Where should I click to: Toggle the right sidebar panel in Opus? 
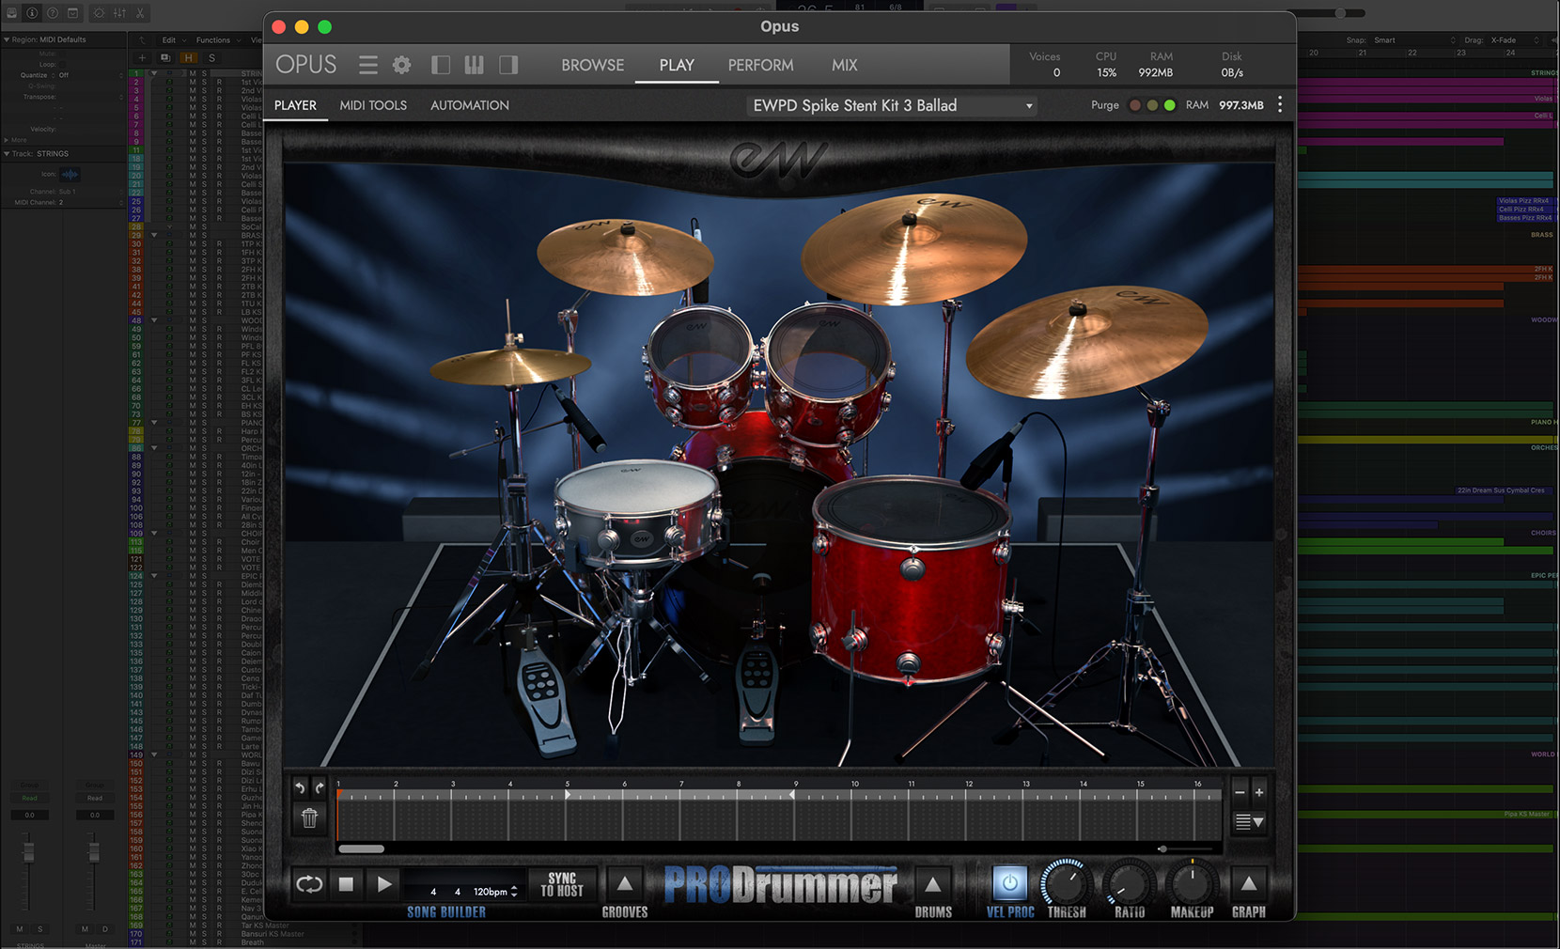(508, 65)
